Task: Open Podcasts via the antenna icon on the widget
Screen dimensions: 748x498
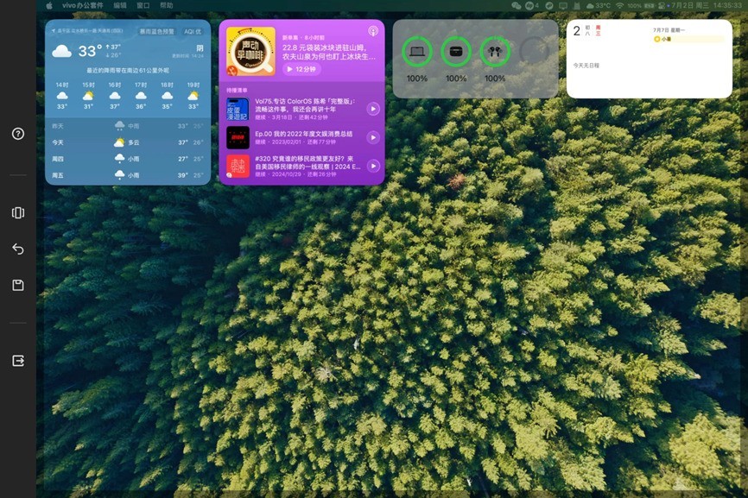Action: [x=371, y=31]
